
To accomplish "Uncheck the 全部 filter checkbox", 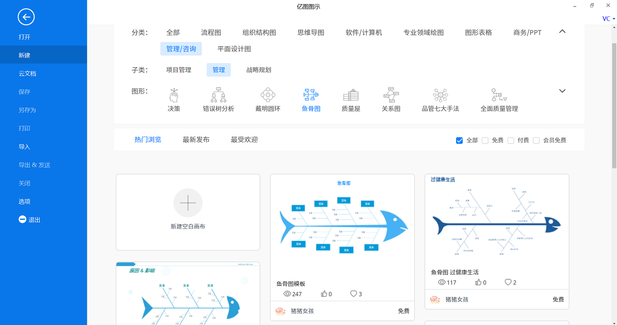I will pyautogui.click(x=459, y=140).
